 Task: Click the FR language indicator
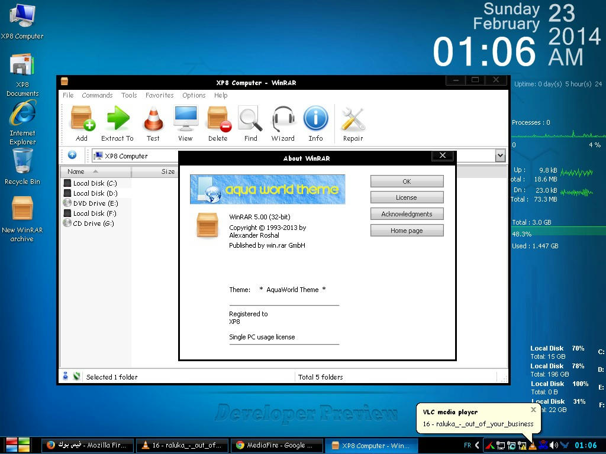[x=468, y=445]
